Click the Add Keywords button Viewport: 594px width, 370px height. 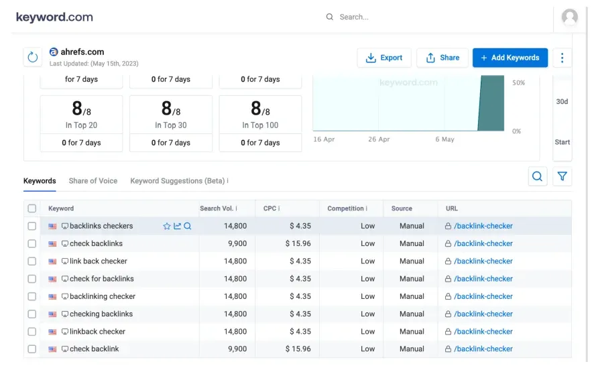510,58
